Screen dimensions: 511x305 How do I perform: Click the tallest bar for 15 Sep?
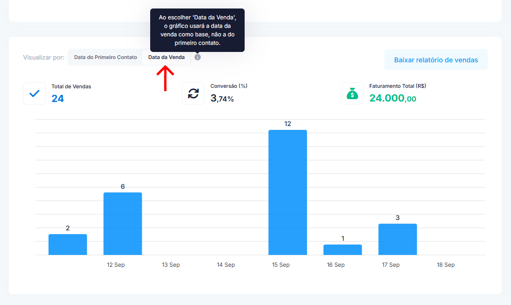tap(287, 192)
